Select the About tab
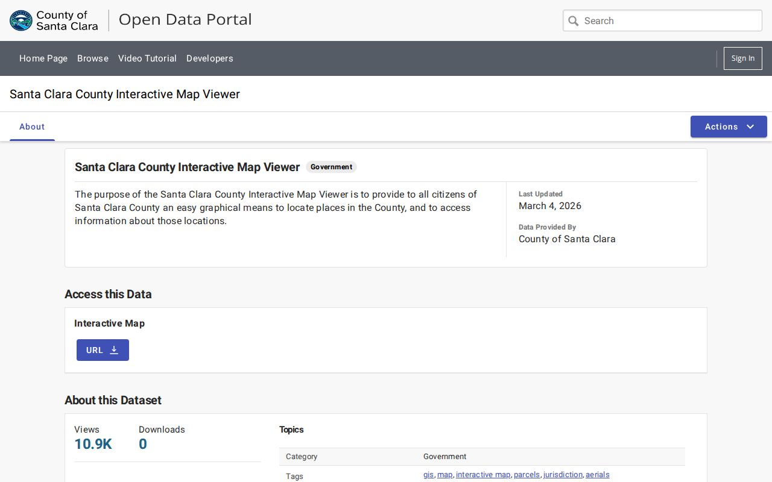This screenshot has width=772, height=482. click(32, 127)
